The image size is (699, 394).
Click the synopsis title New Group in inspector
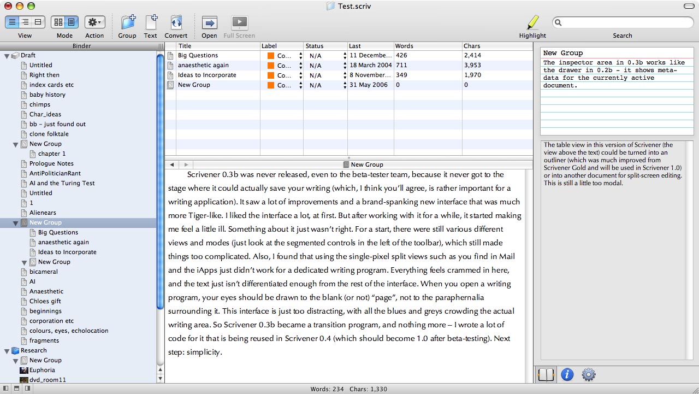563,53
